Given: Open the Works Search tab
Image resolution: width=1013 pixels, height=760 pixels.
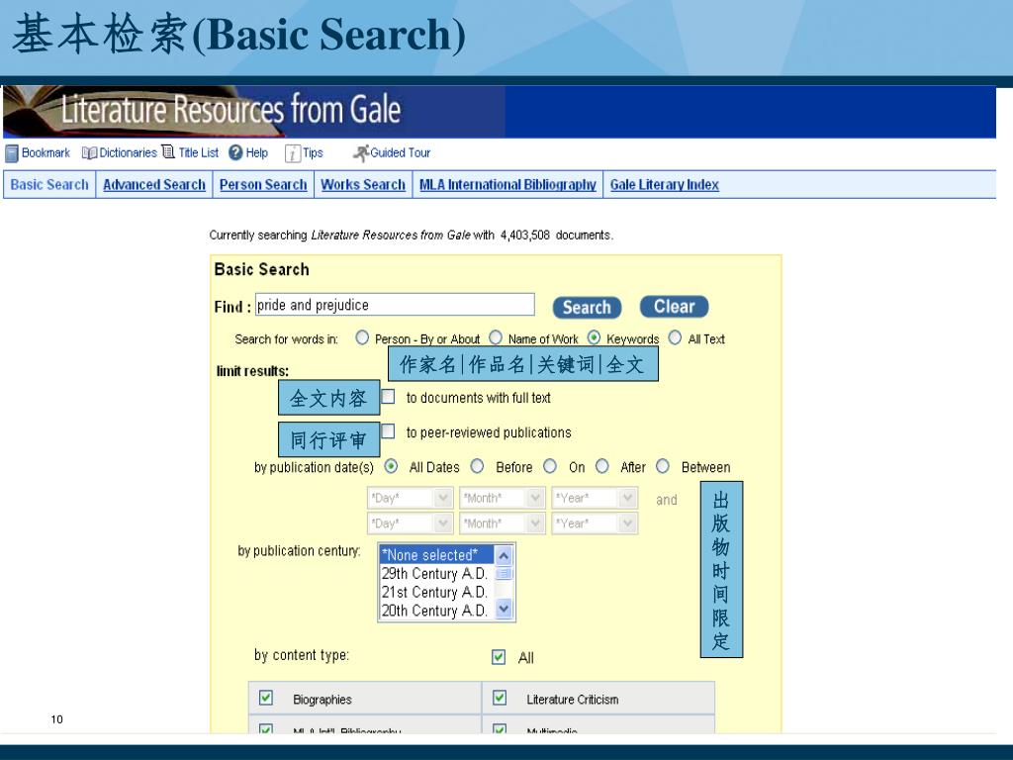Looking at the screenshot, I should [363, 185].
